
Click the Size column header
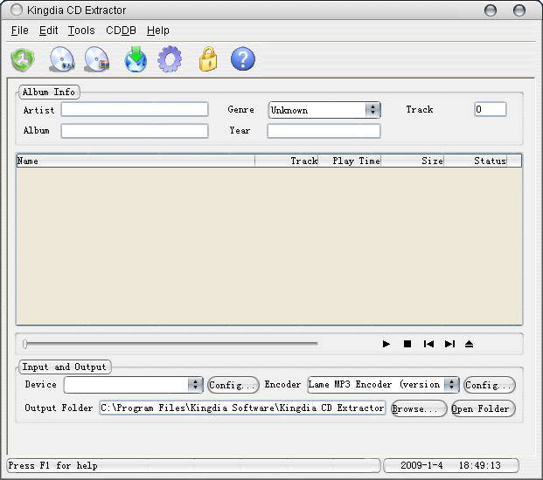point(413,161)
